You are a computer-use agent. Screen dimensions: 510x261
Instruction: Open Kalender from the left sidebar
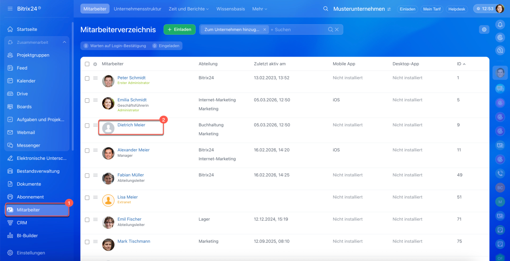pos(26,81)
